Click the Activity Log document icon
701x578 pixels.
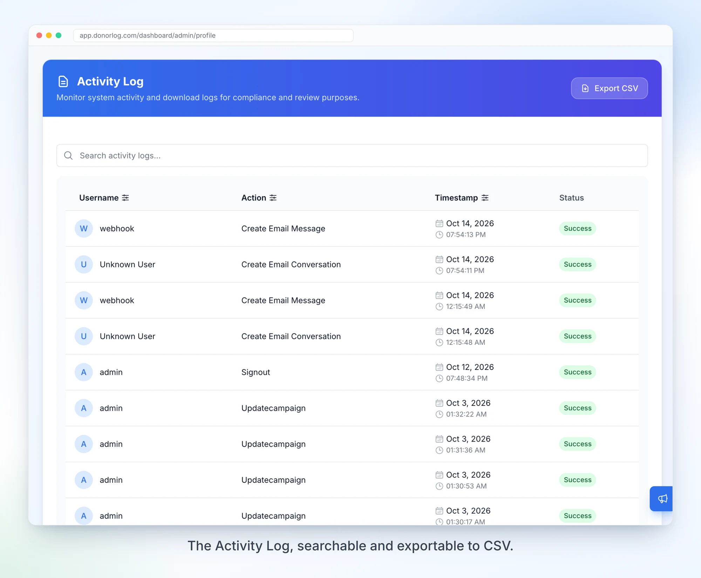click(x=63, y=81)
